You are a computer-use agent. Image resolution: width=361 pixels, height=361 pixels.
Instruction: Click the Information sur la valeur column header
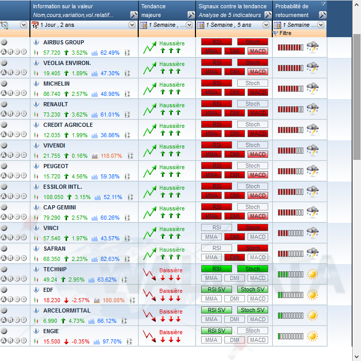click(84, 11)
